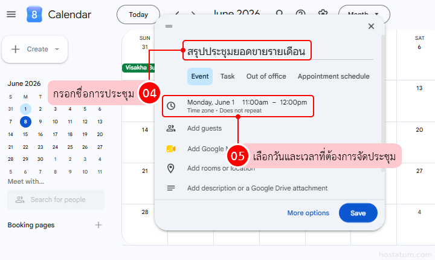Image resolution: width=435 pixels, height=260 pixels.
Task: Grab the dialog drag handle icon
Action: click(x=169, y=27)
